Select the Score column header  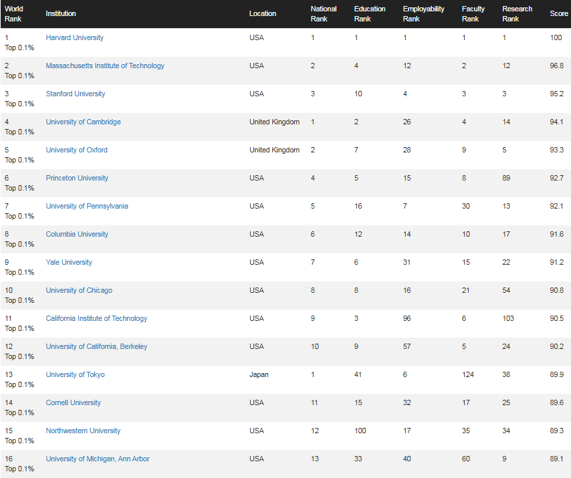(559, 13)
